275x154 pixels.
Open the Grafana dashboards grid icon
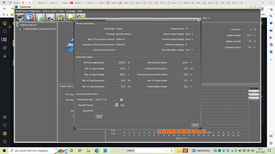[5, 39]
